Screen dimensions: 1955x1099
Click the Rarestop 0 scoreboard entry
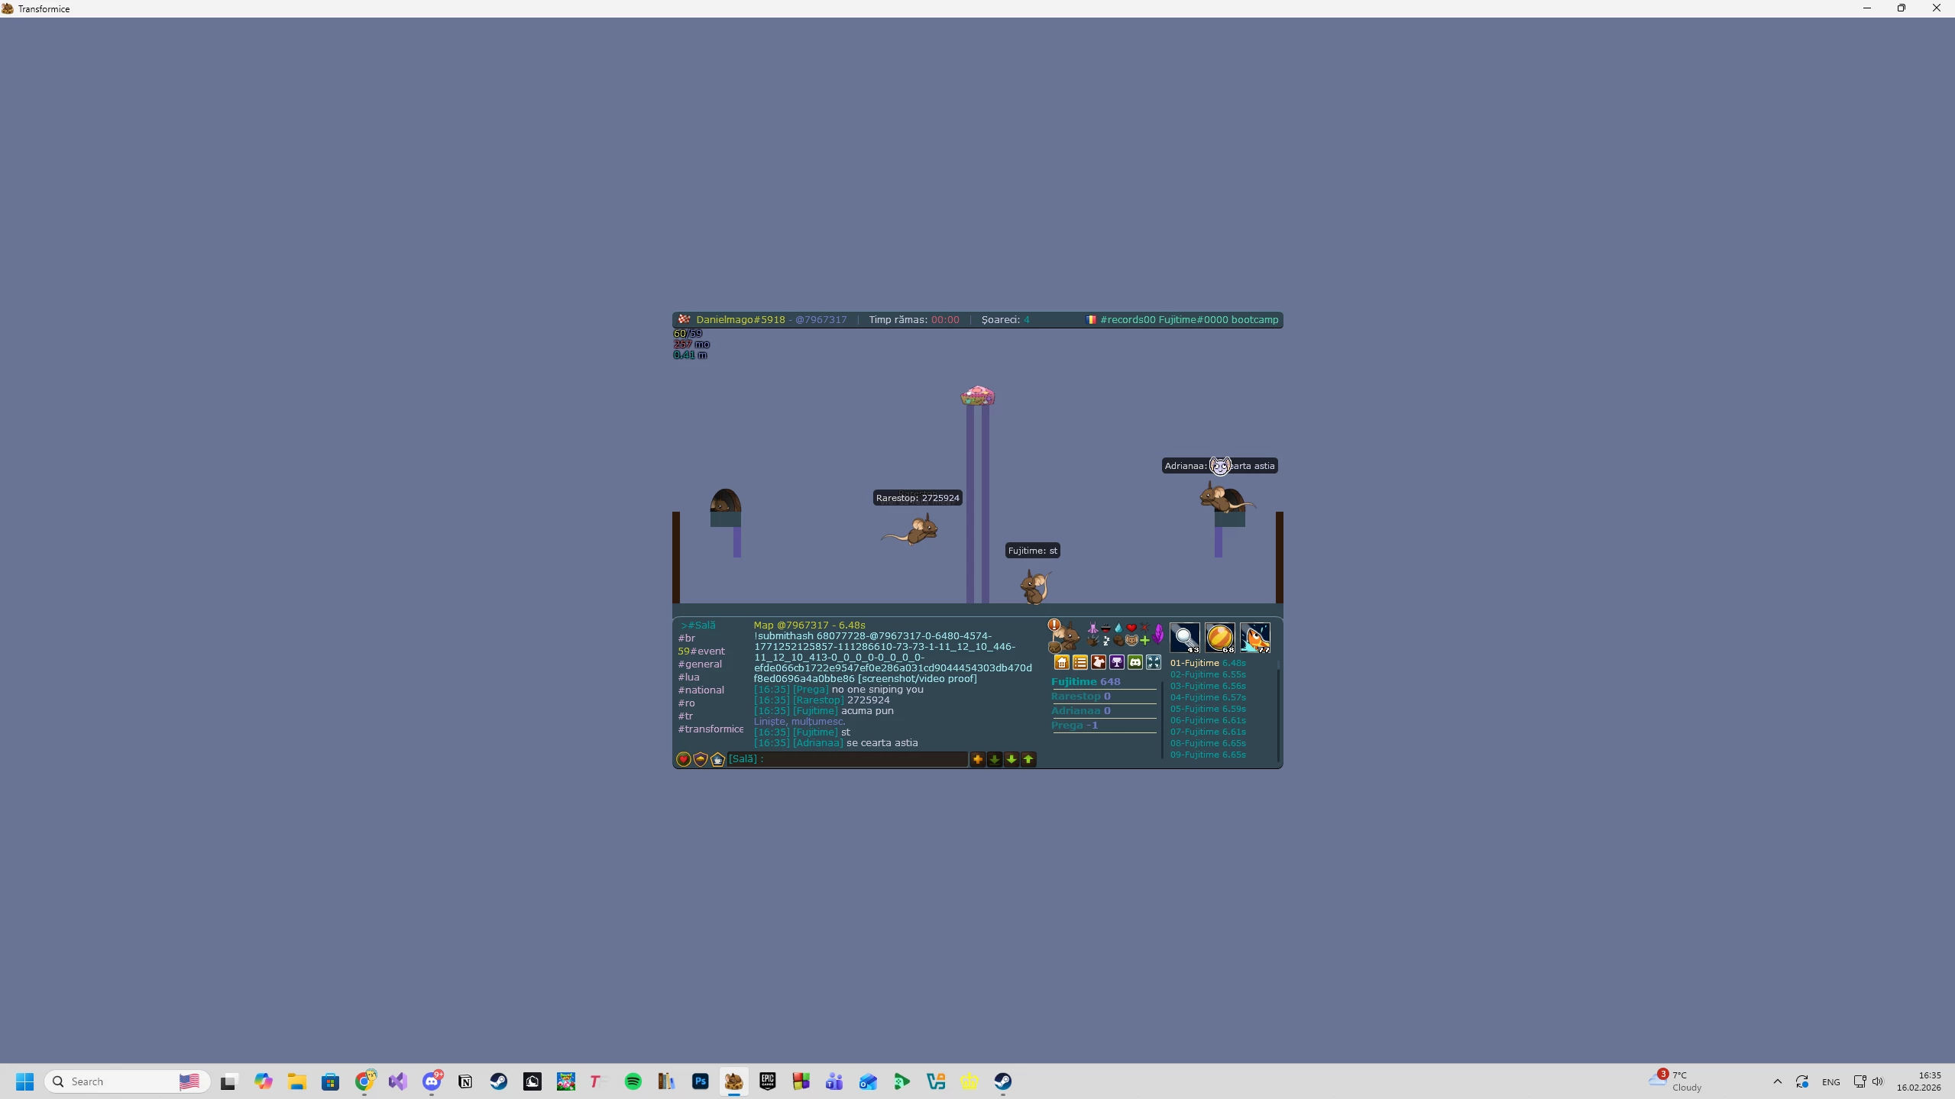click(1080, 697)
